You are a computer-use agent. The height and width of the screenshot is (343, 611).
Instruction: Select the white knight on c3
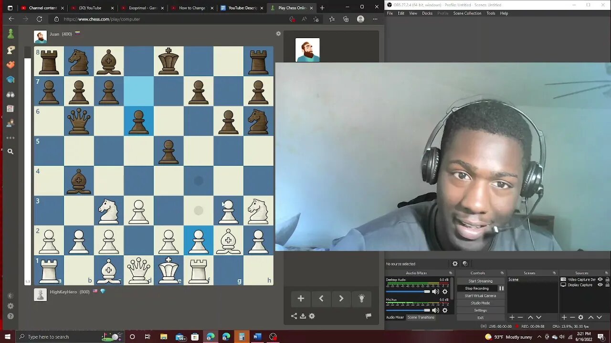click(x=109, y=211)
